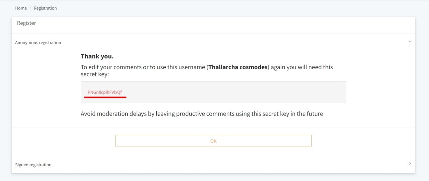The height and width of the screenshot is (181, 429).
Task: Click the Register panel title
Action: [26, 23]
